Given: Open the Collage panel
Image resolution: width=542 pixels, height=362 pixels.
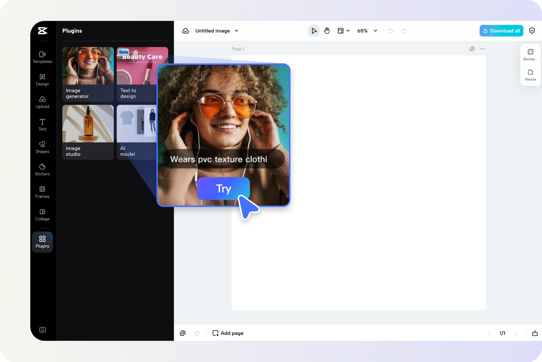Looking at the screenshot, I should 42,215.
